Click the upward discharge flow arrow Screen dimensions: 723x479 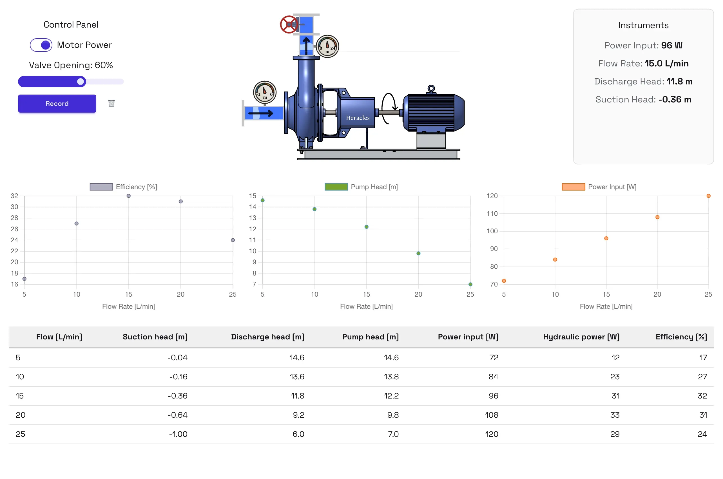pos(306,46)
